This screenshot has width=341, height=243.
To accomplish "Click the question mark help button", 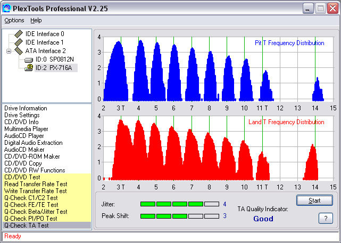I will pos(326,218).
